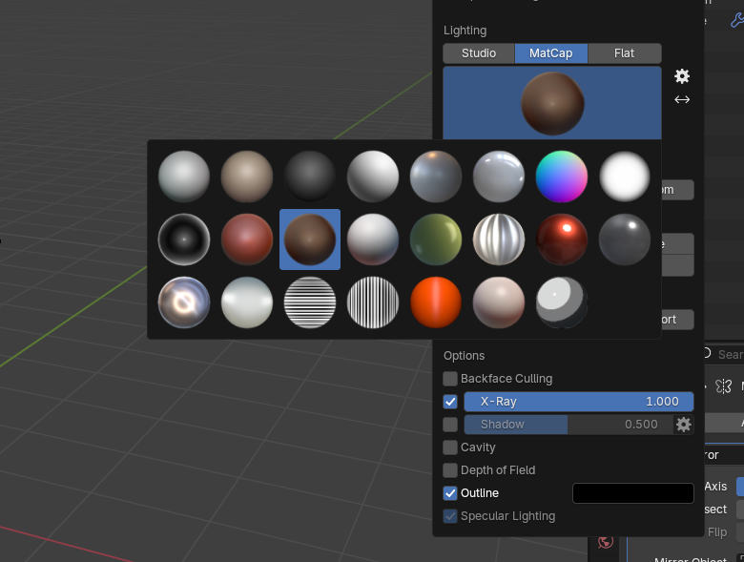This screenshot has width=744, height=562.
Task: Open the black Outline color swatch
Action: pyautogui.click(x=633, y=493)
